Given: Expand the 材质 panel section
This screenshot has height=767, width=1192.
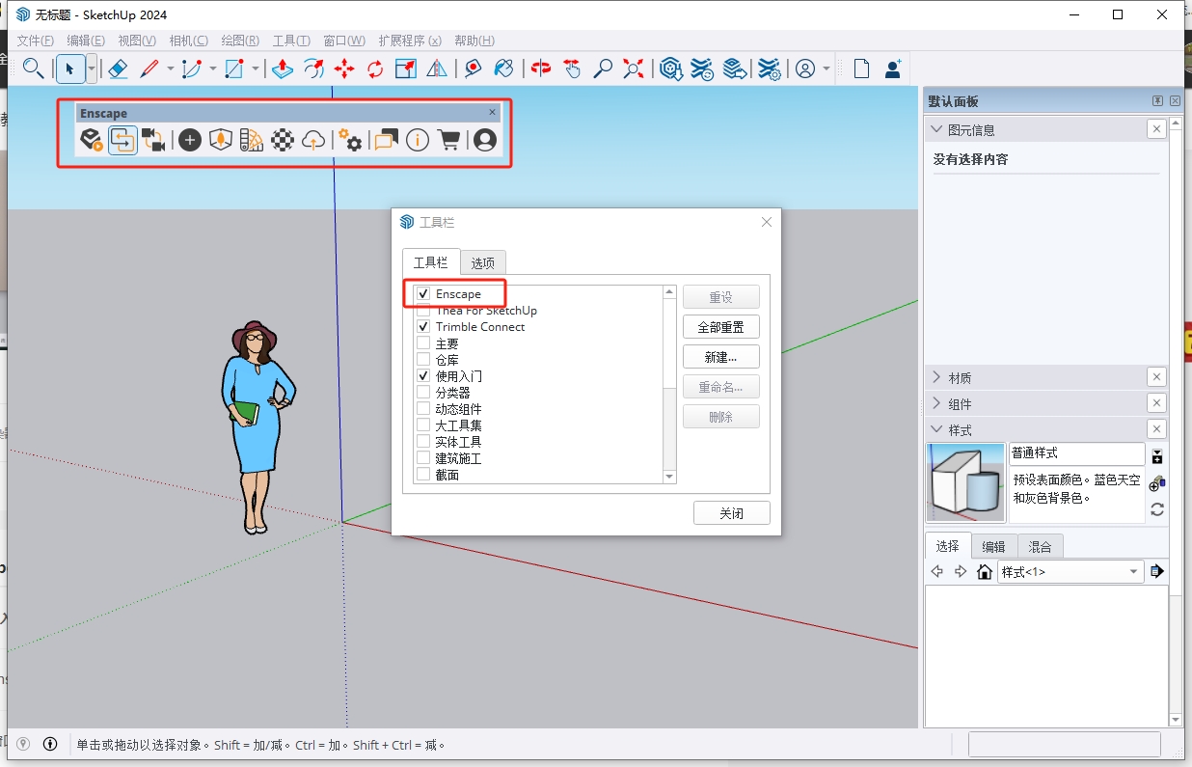Looking at the screenshot, I should pos(935,377).
